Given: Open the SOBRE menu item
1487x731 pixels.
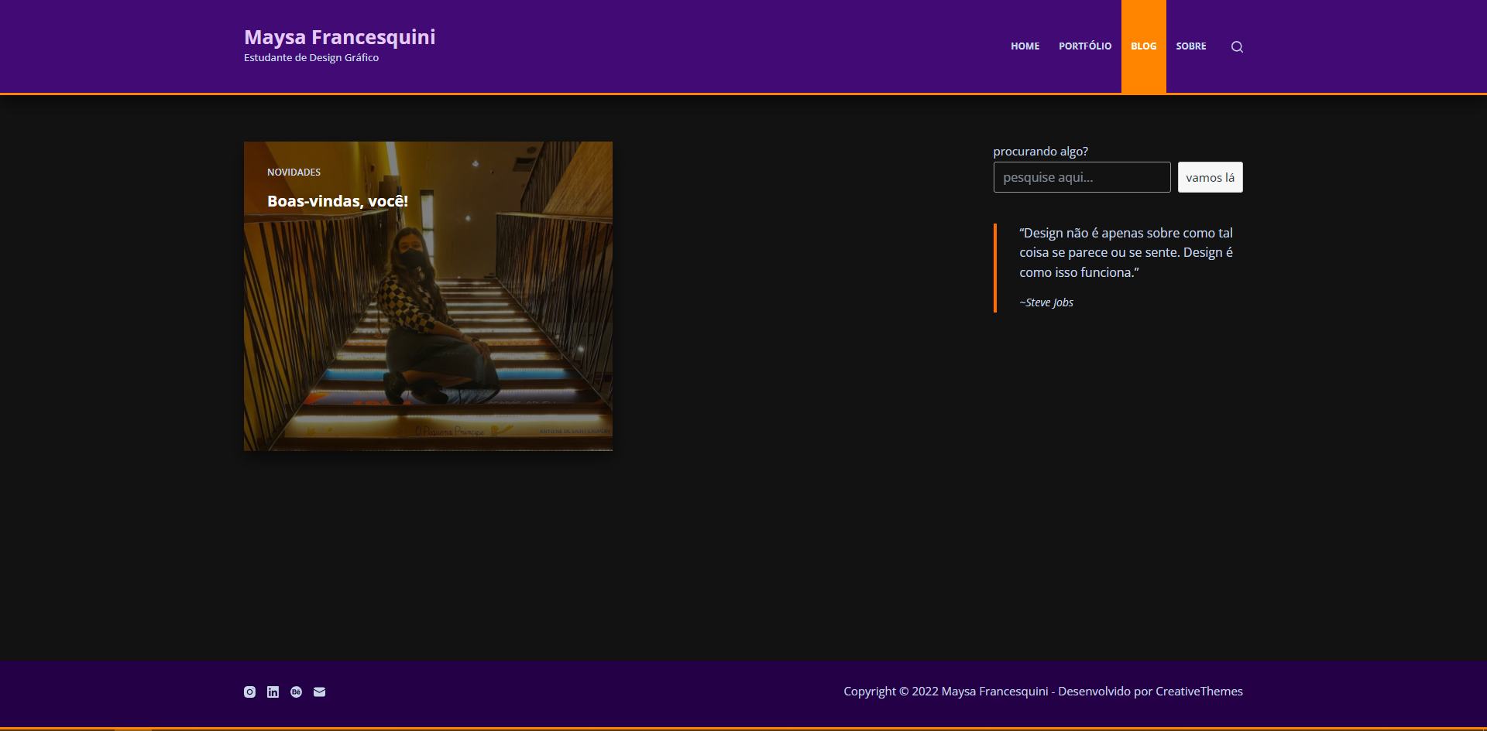Looking at the screenshot, I should coord(1190,46).
